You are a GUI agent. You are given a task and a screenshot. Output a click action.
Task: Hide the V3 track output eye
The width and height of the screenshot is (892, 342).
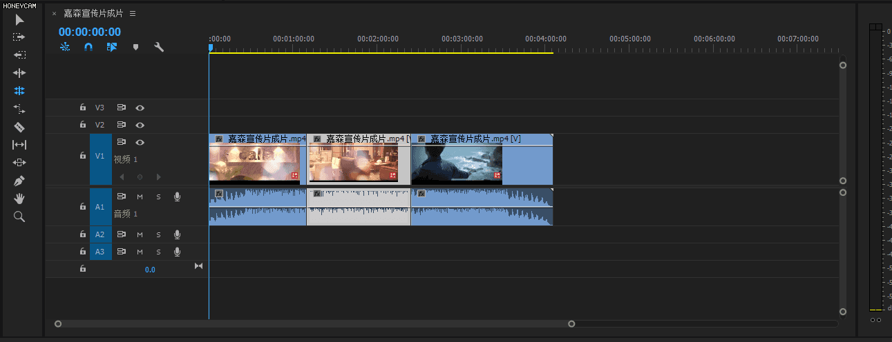pos(140,108)
